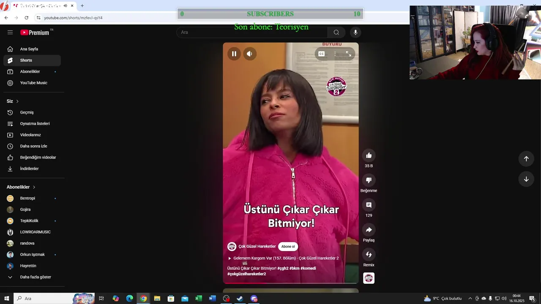Screen dimensions: 541x304
Task: Reload the page in Chrome
Action: coord(27,18)
